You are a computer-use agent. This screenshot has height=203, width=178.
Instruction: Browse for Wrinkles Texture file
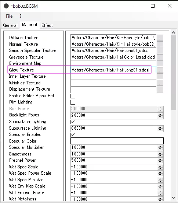coord(160,83)
